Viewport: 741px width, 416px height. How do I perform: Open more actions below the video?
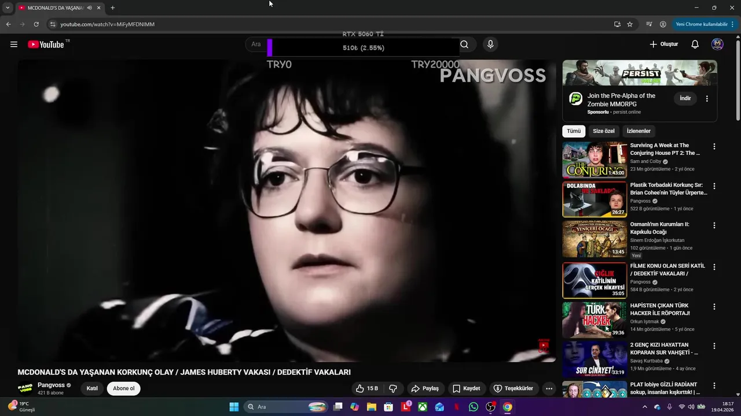(x=549, y=388)
